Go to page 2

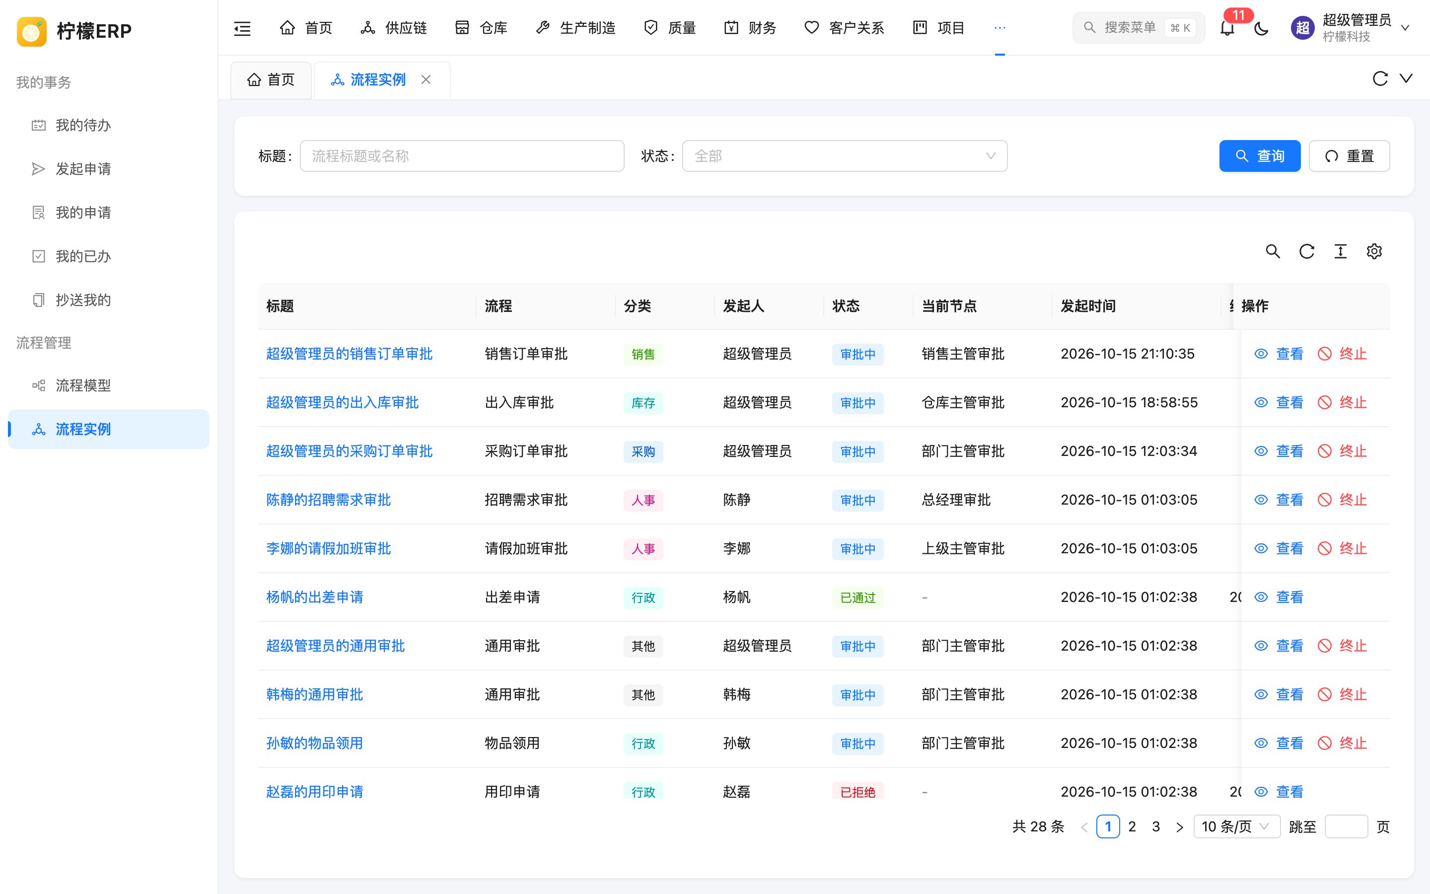(1132, 826)
